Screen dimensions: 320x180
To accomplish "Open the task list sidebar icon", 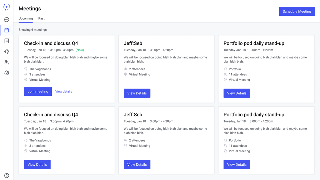I will coord(7,41).
